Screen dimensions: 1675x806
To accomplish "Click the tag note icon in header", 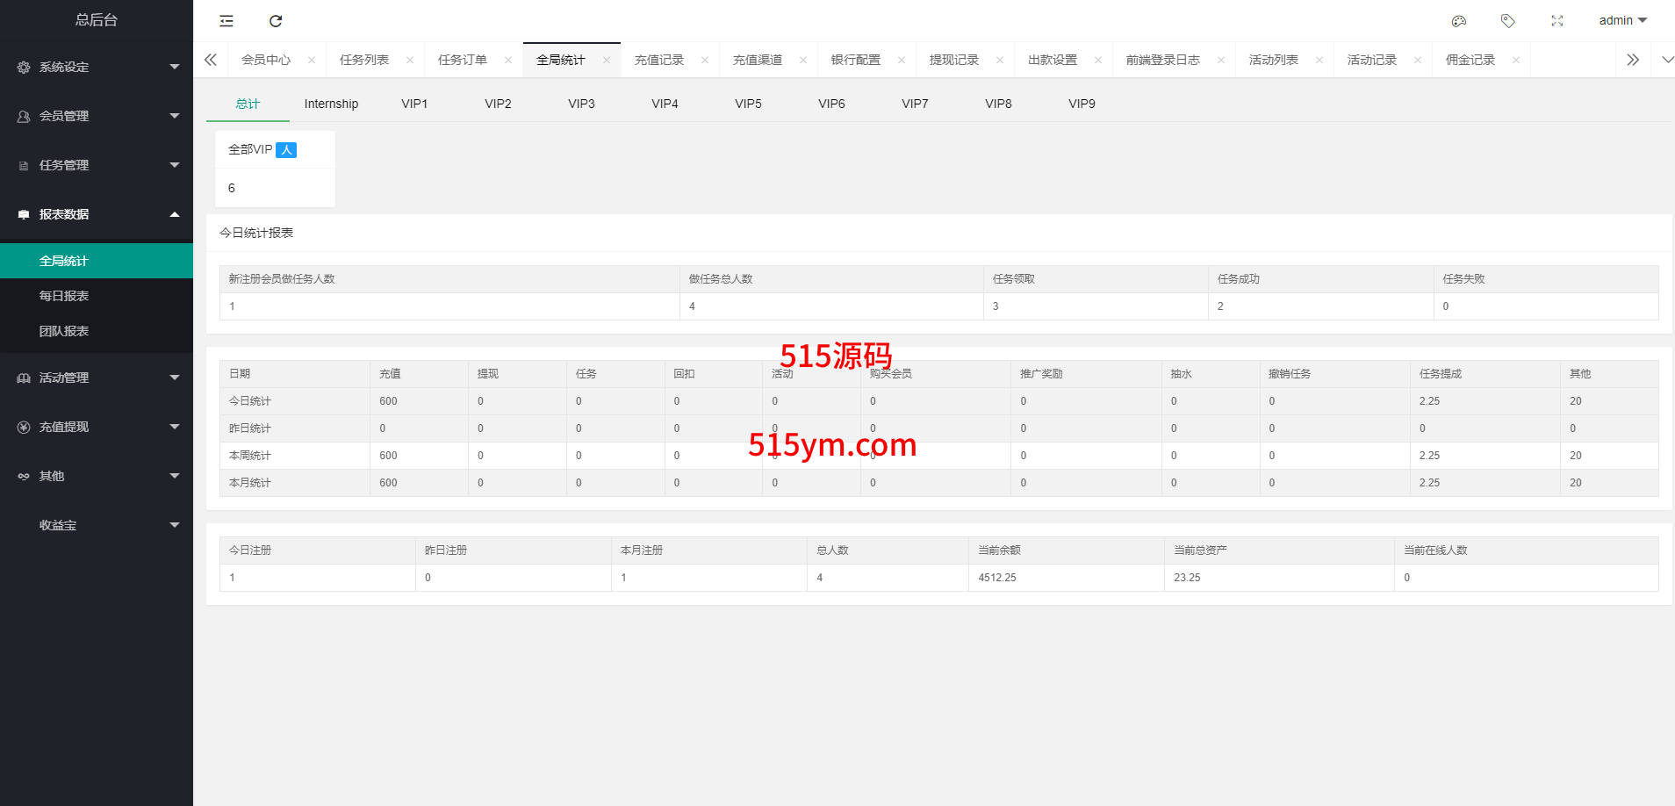I will point(1508,21).
